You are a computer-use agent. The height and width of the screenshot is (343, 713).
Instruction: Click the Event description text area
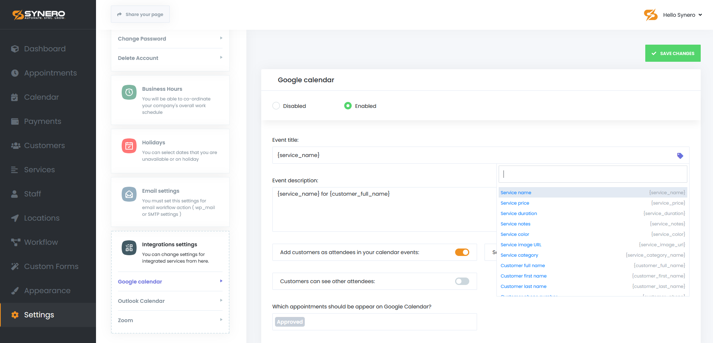[384, 209]
